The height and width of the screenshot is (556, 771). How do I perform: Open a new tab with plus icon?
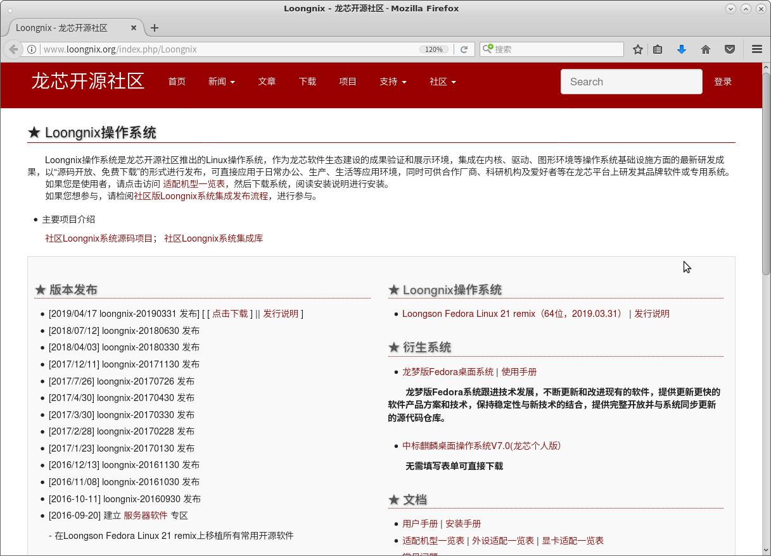(x=155, y=28)
